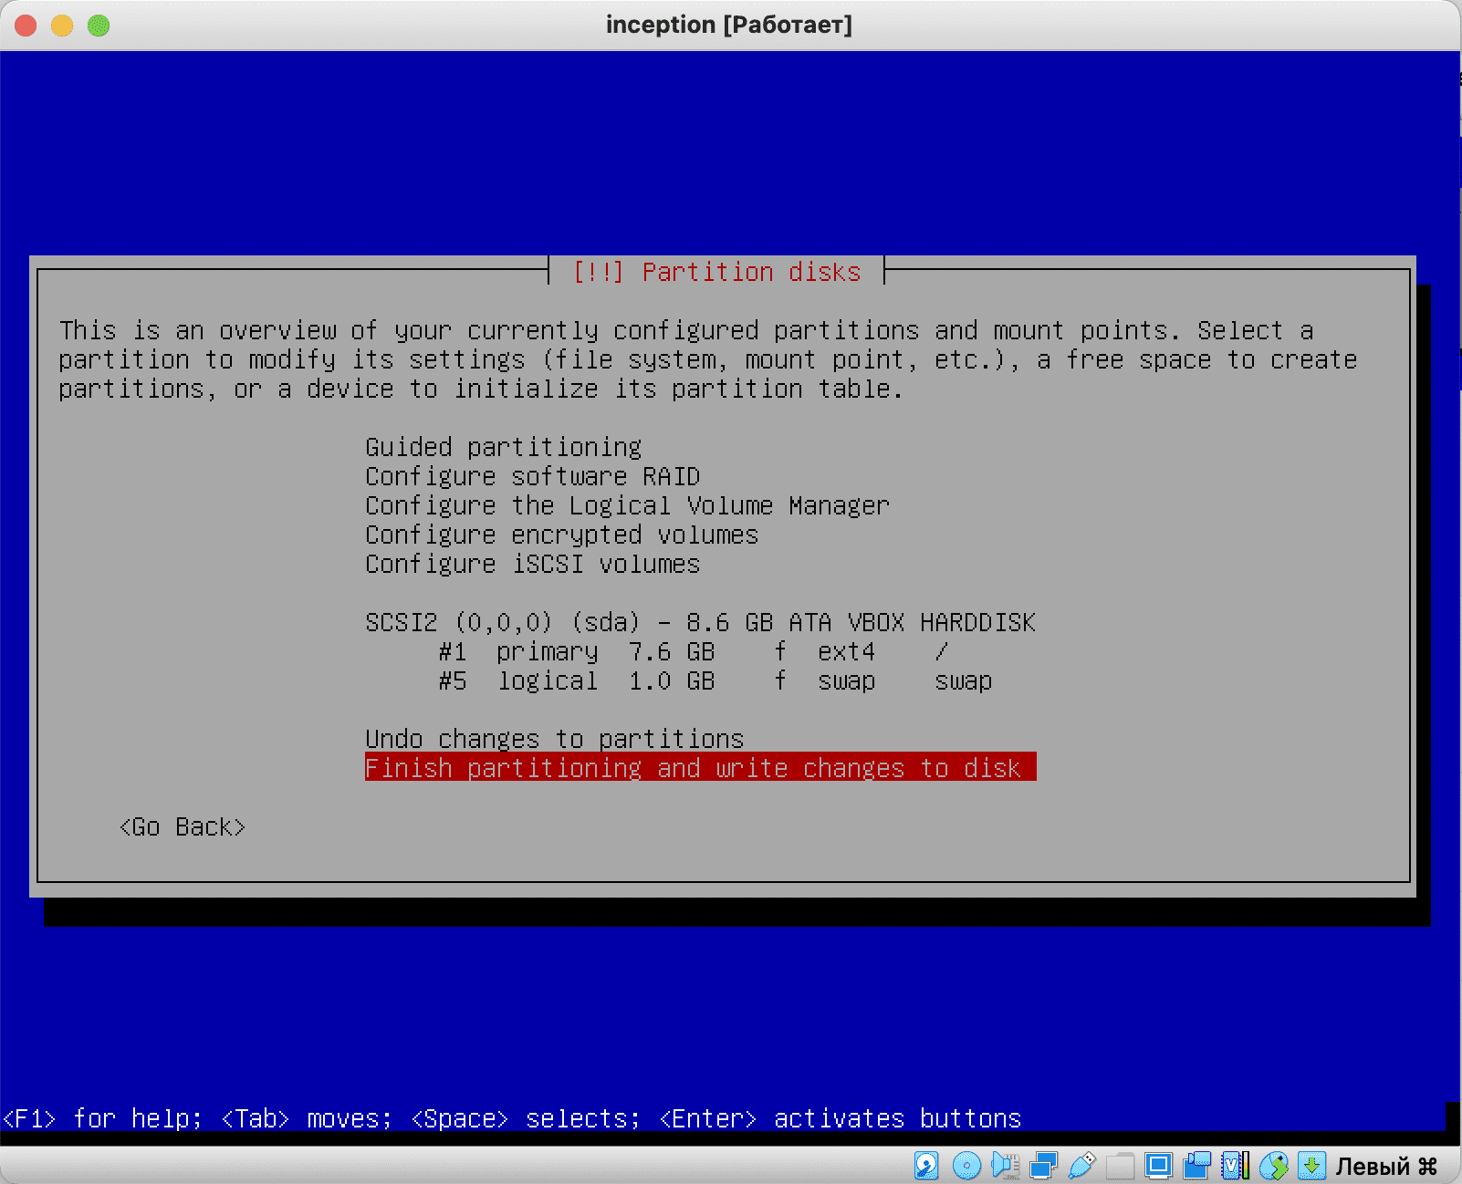Choose Undo changes to partitions
The image size is (1462, 1184).
coord(555,739)
